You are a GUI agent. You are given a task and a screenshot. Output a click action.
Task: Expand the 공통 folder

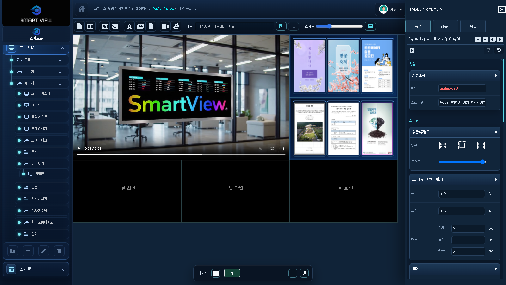[60, 60]
